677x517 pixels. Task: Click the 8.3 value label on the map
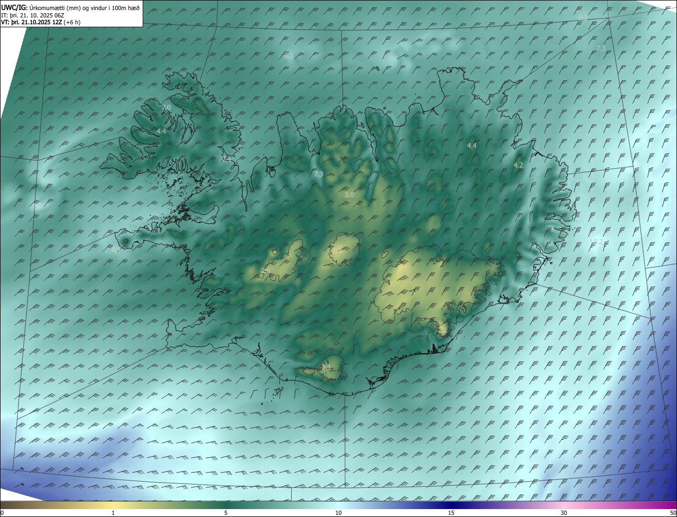(x=582, y=18)
